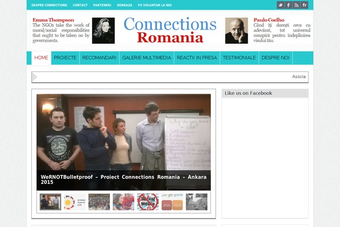
Task: Open the Testimoniale tab
Action: pyautogui.click(x=239, y=58)
